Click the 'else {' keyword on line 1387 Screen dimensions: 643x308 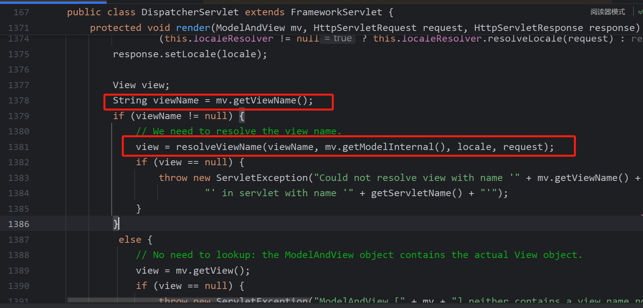click(135, 240)
